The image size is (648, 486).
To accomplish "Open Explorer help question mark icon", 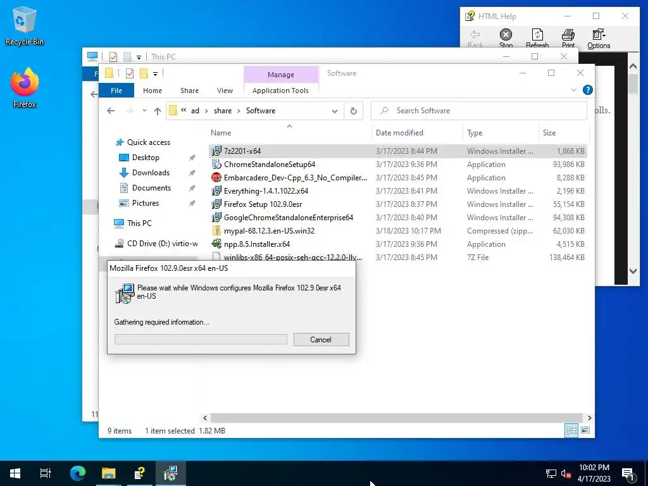I will click(x=587, y=90).
